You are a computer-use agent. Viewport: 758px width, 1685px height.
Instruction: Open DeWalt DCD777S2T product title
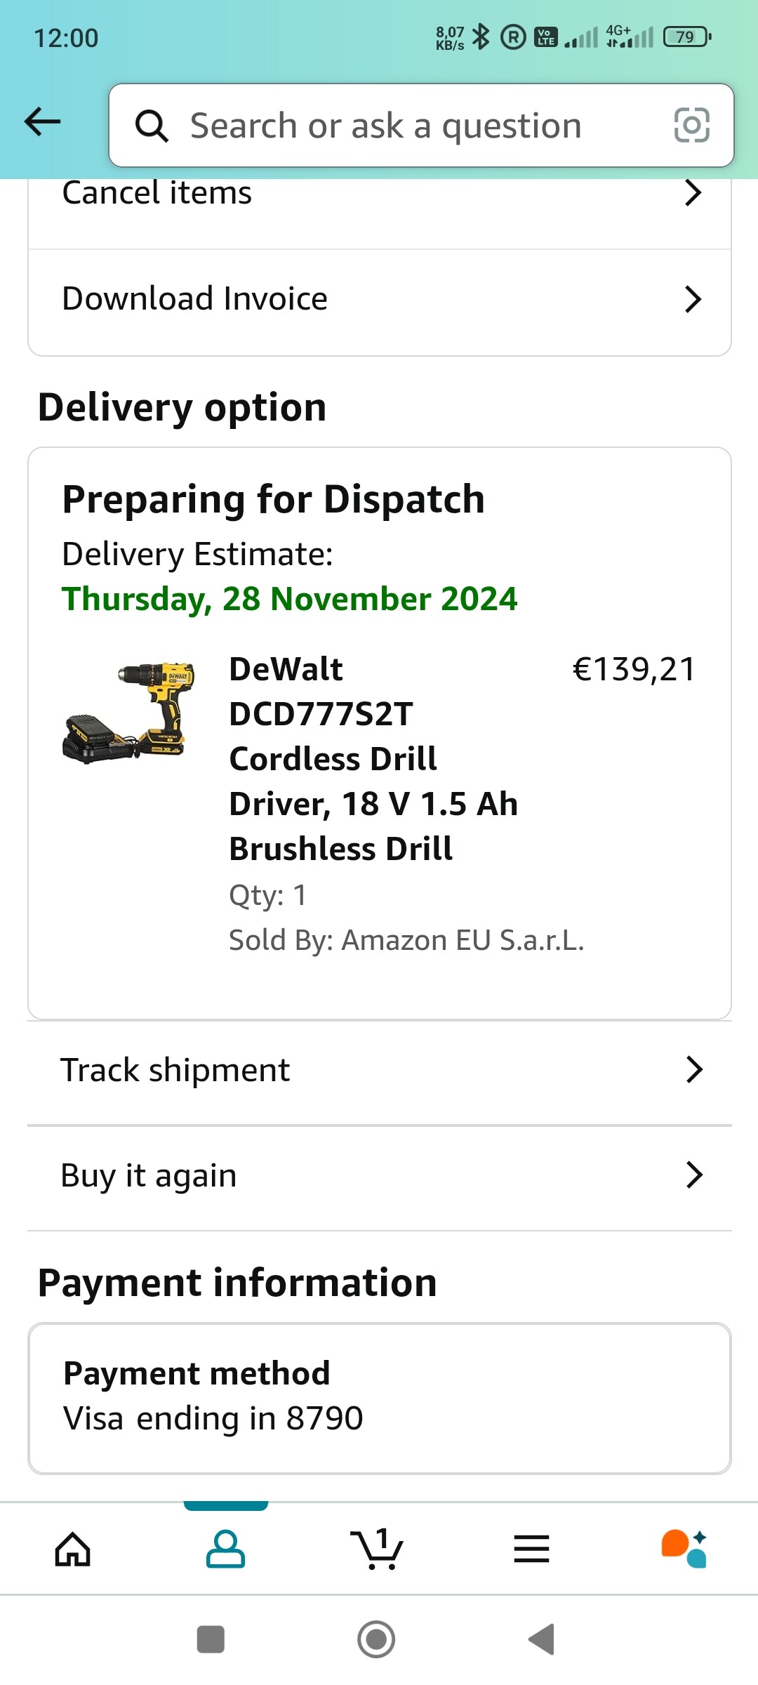[372, 758]
